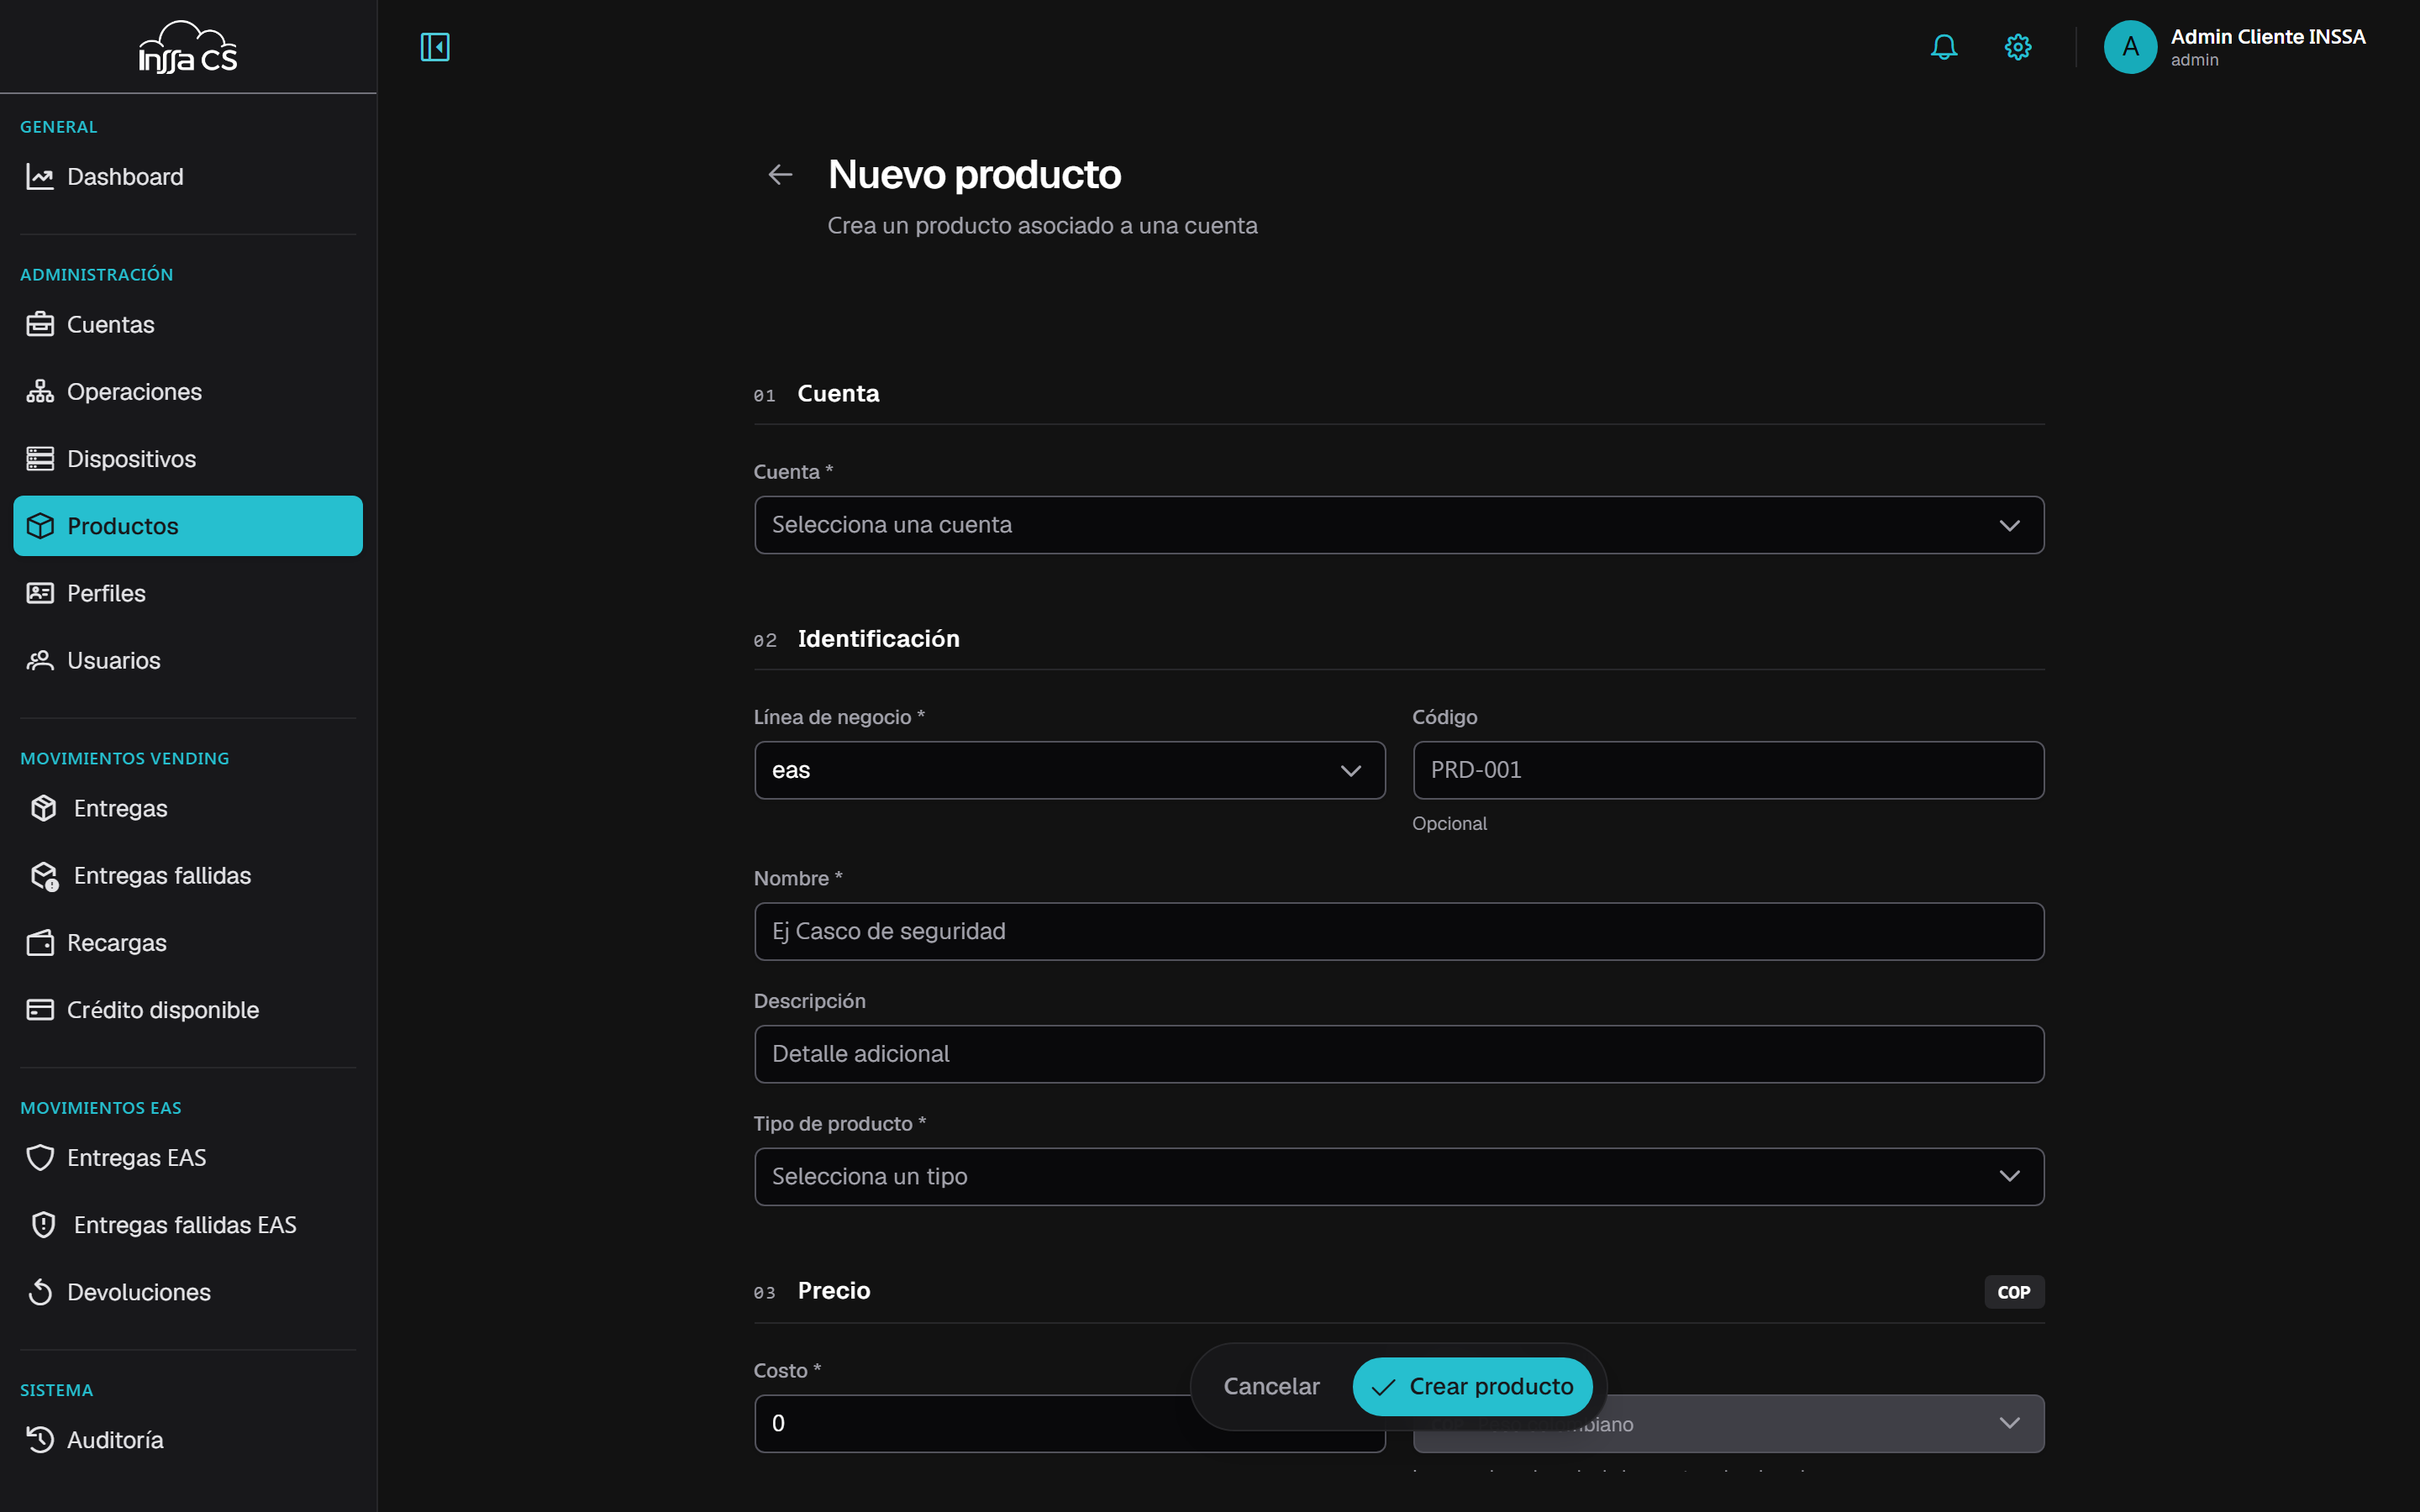2420x1512 pixels.
Task: Click the Devoluciones return arrow icon
Action: 40,1292
